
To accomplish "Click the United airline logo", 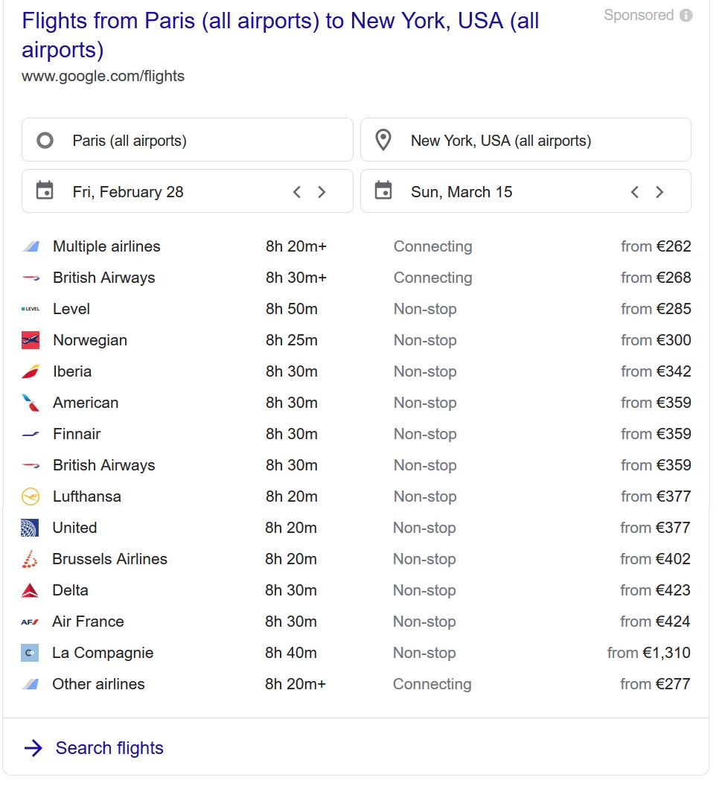I will click(30, 528).
